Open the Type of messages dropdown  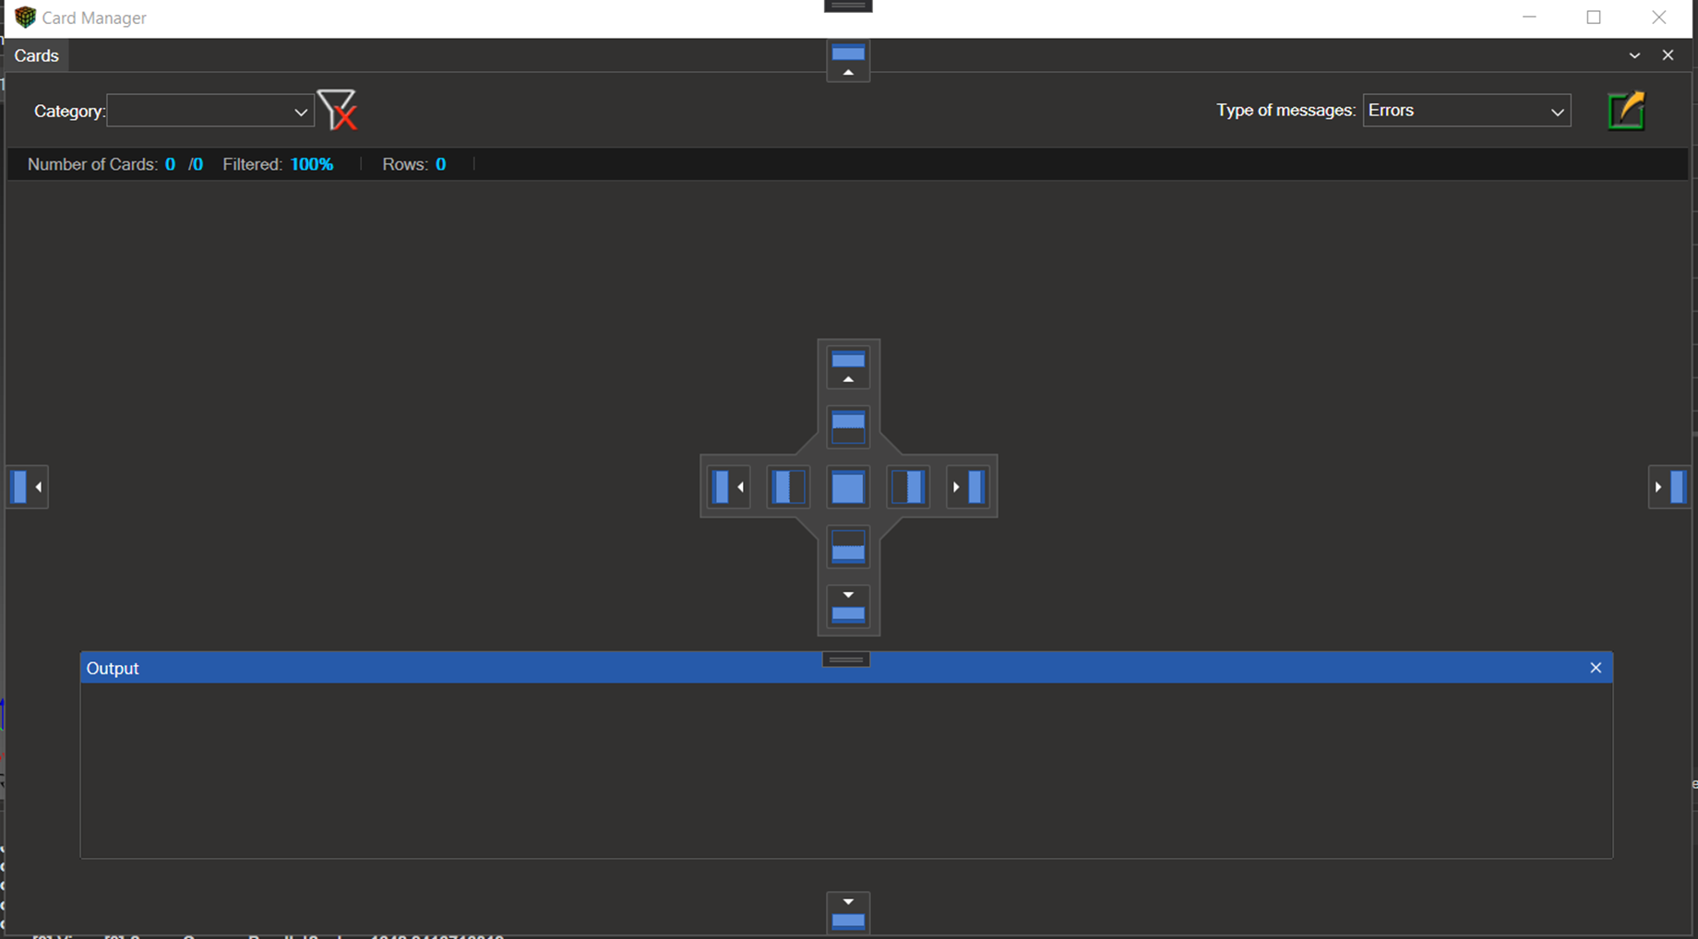pyautogui.click(x=1466, y=111)
